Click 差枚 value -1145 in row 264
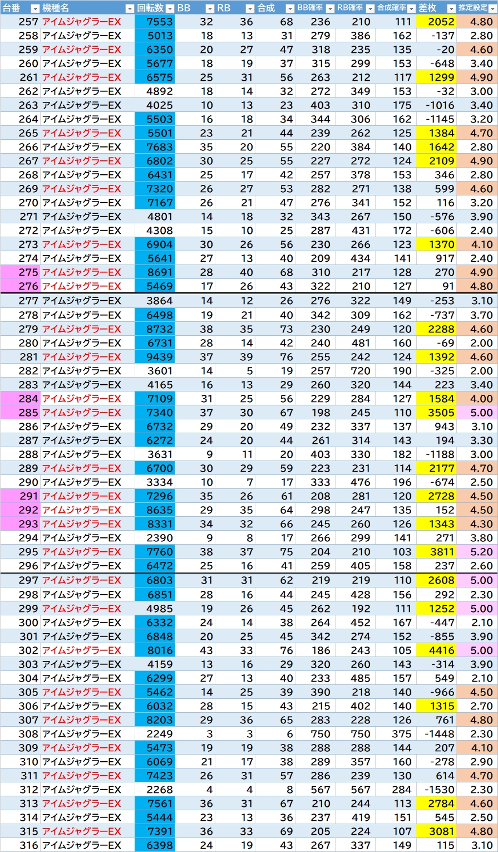 pos(436,119)
